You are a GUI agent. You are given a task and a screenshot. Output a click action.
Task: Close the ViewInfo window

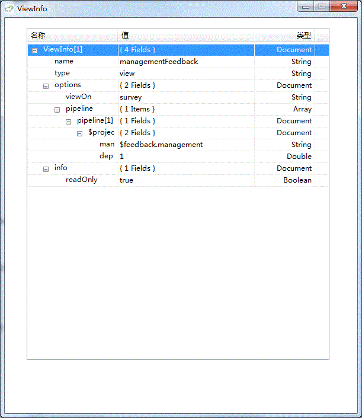(344, 7)
